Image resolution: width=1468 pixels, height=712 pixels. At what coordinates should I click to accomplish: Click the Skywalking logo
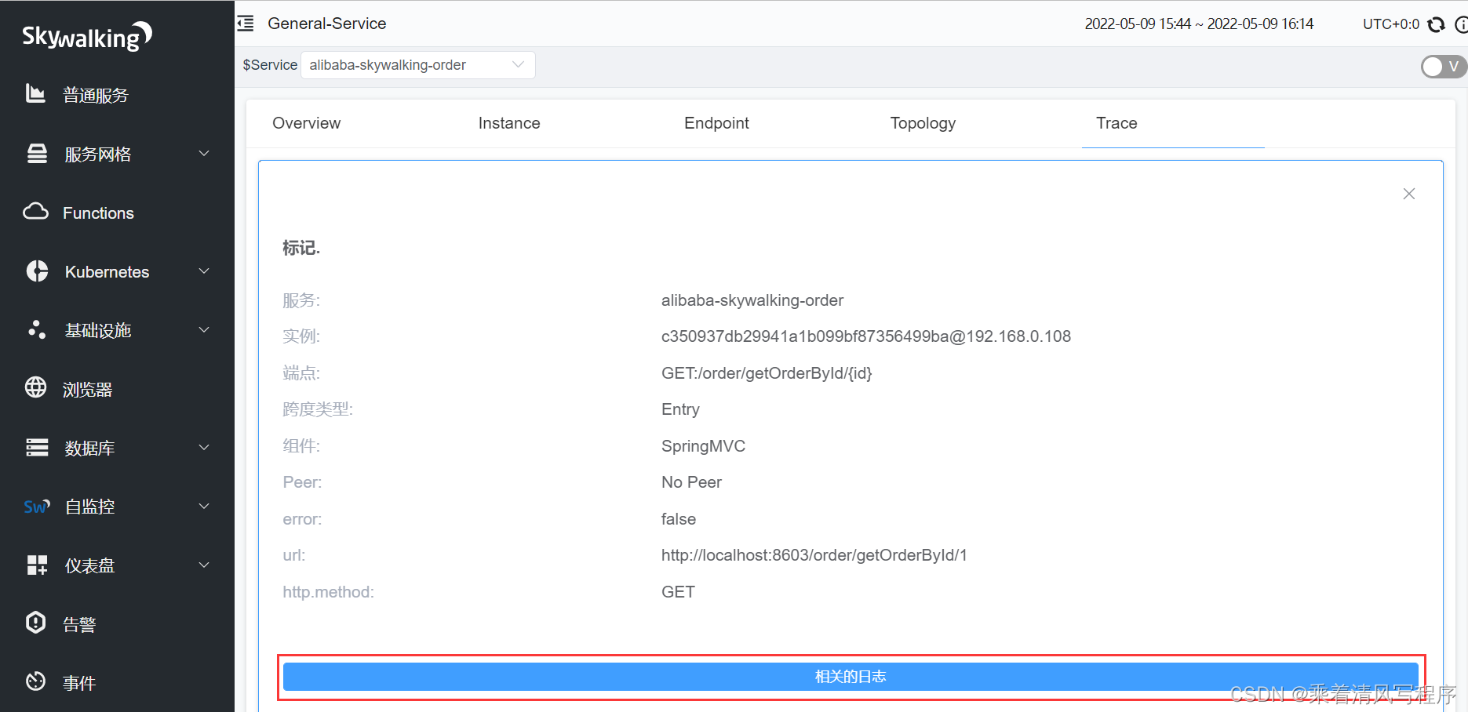pos(87,36)
